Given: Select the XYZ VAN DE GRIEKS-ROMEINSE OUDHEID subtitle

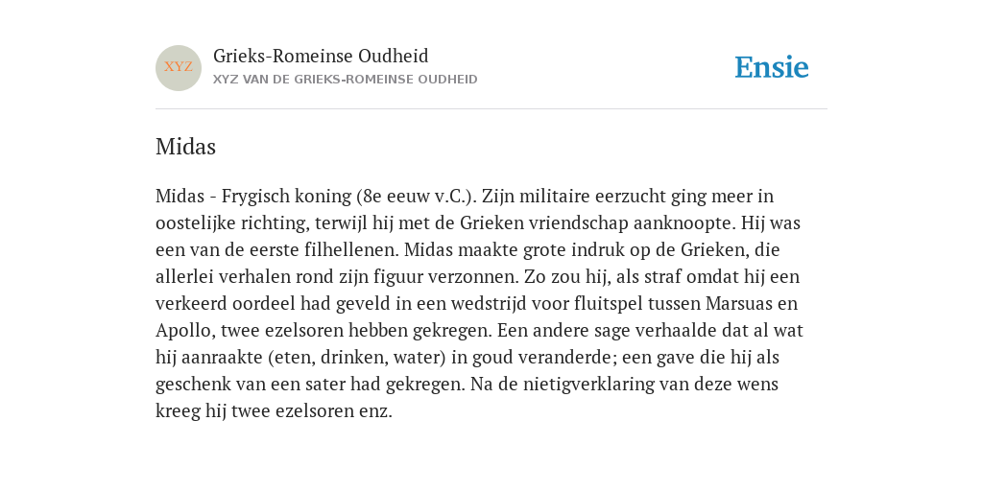Looking at the screenshot, I should click(346, 80).
